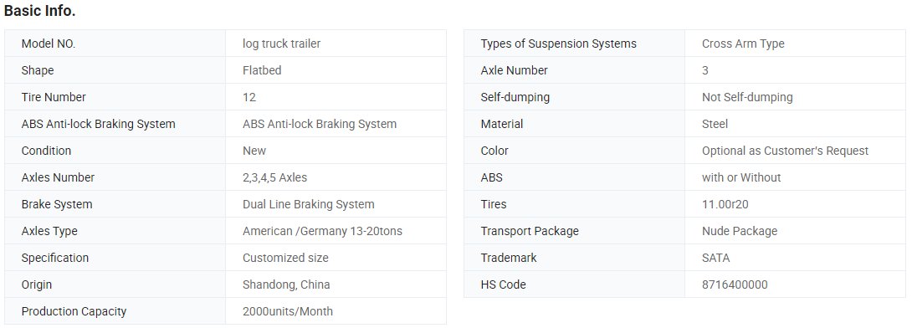Select the Nude Package transport value
The width and height of the screenshot is (912, 328).
coord(740,231)
